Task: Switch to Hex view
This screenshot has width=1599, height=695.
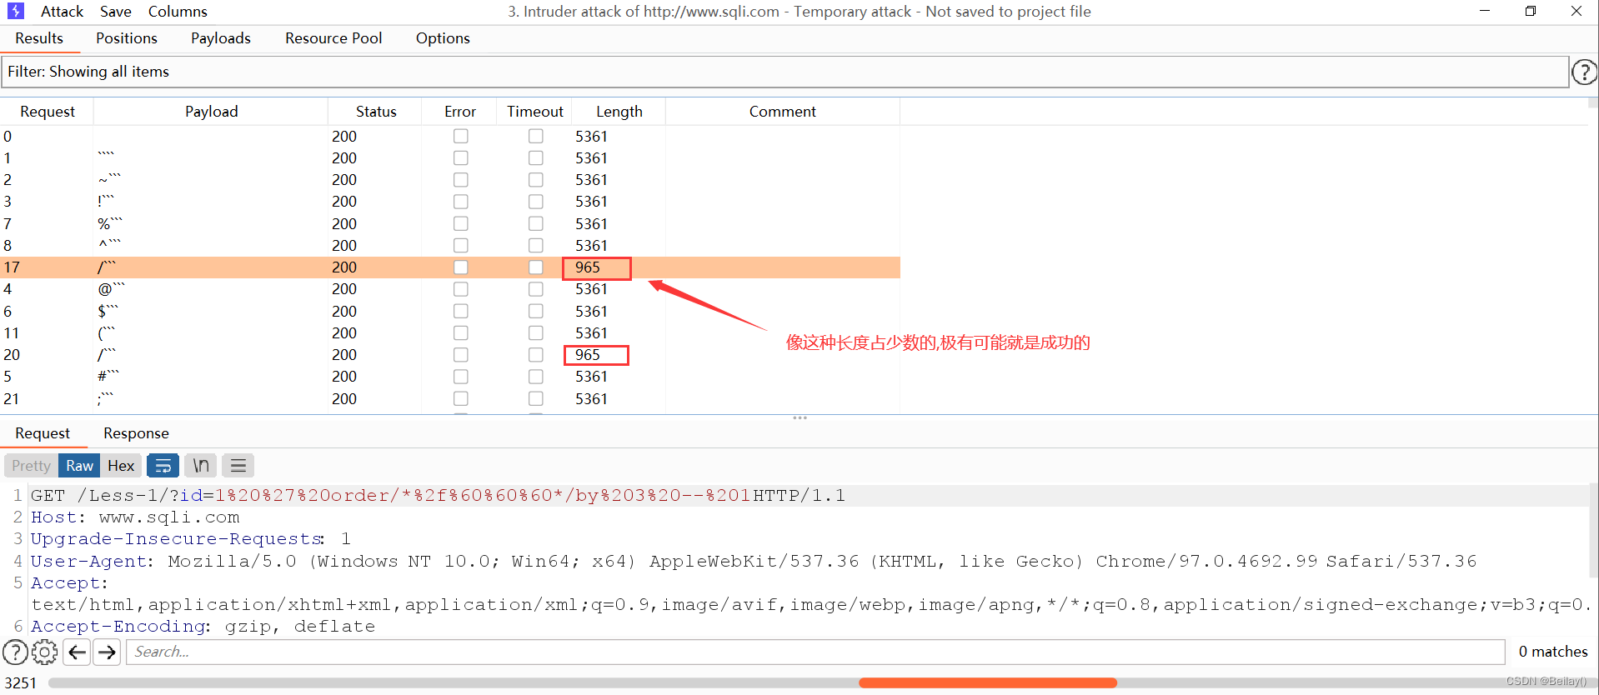Action: (121, 466)
